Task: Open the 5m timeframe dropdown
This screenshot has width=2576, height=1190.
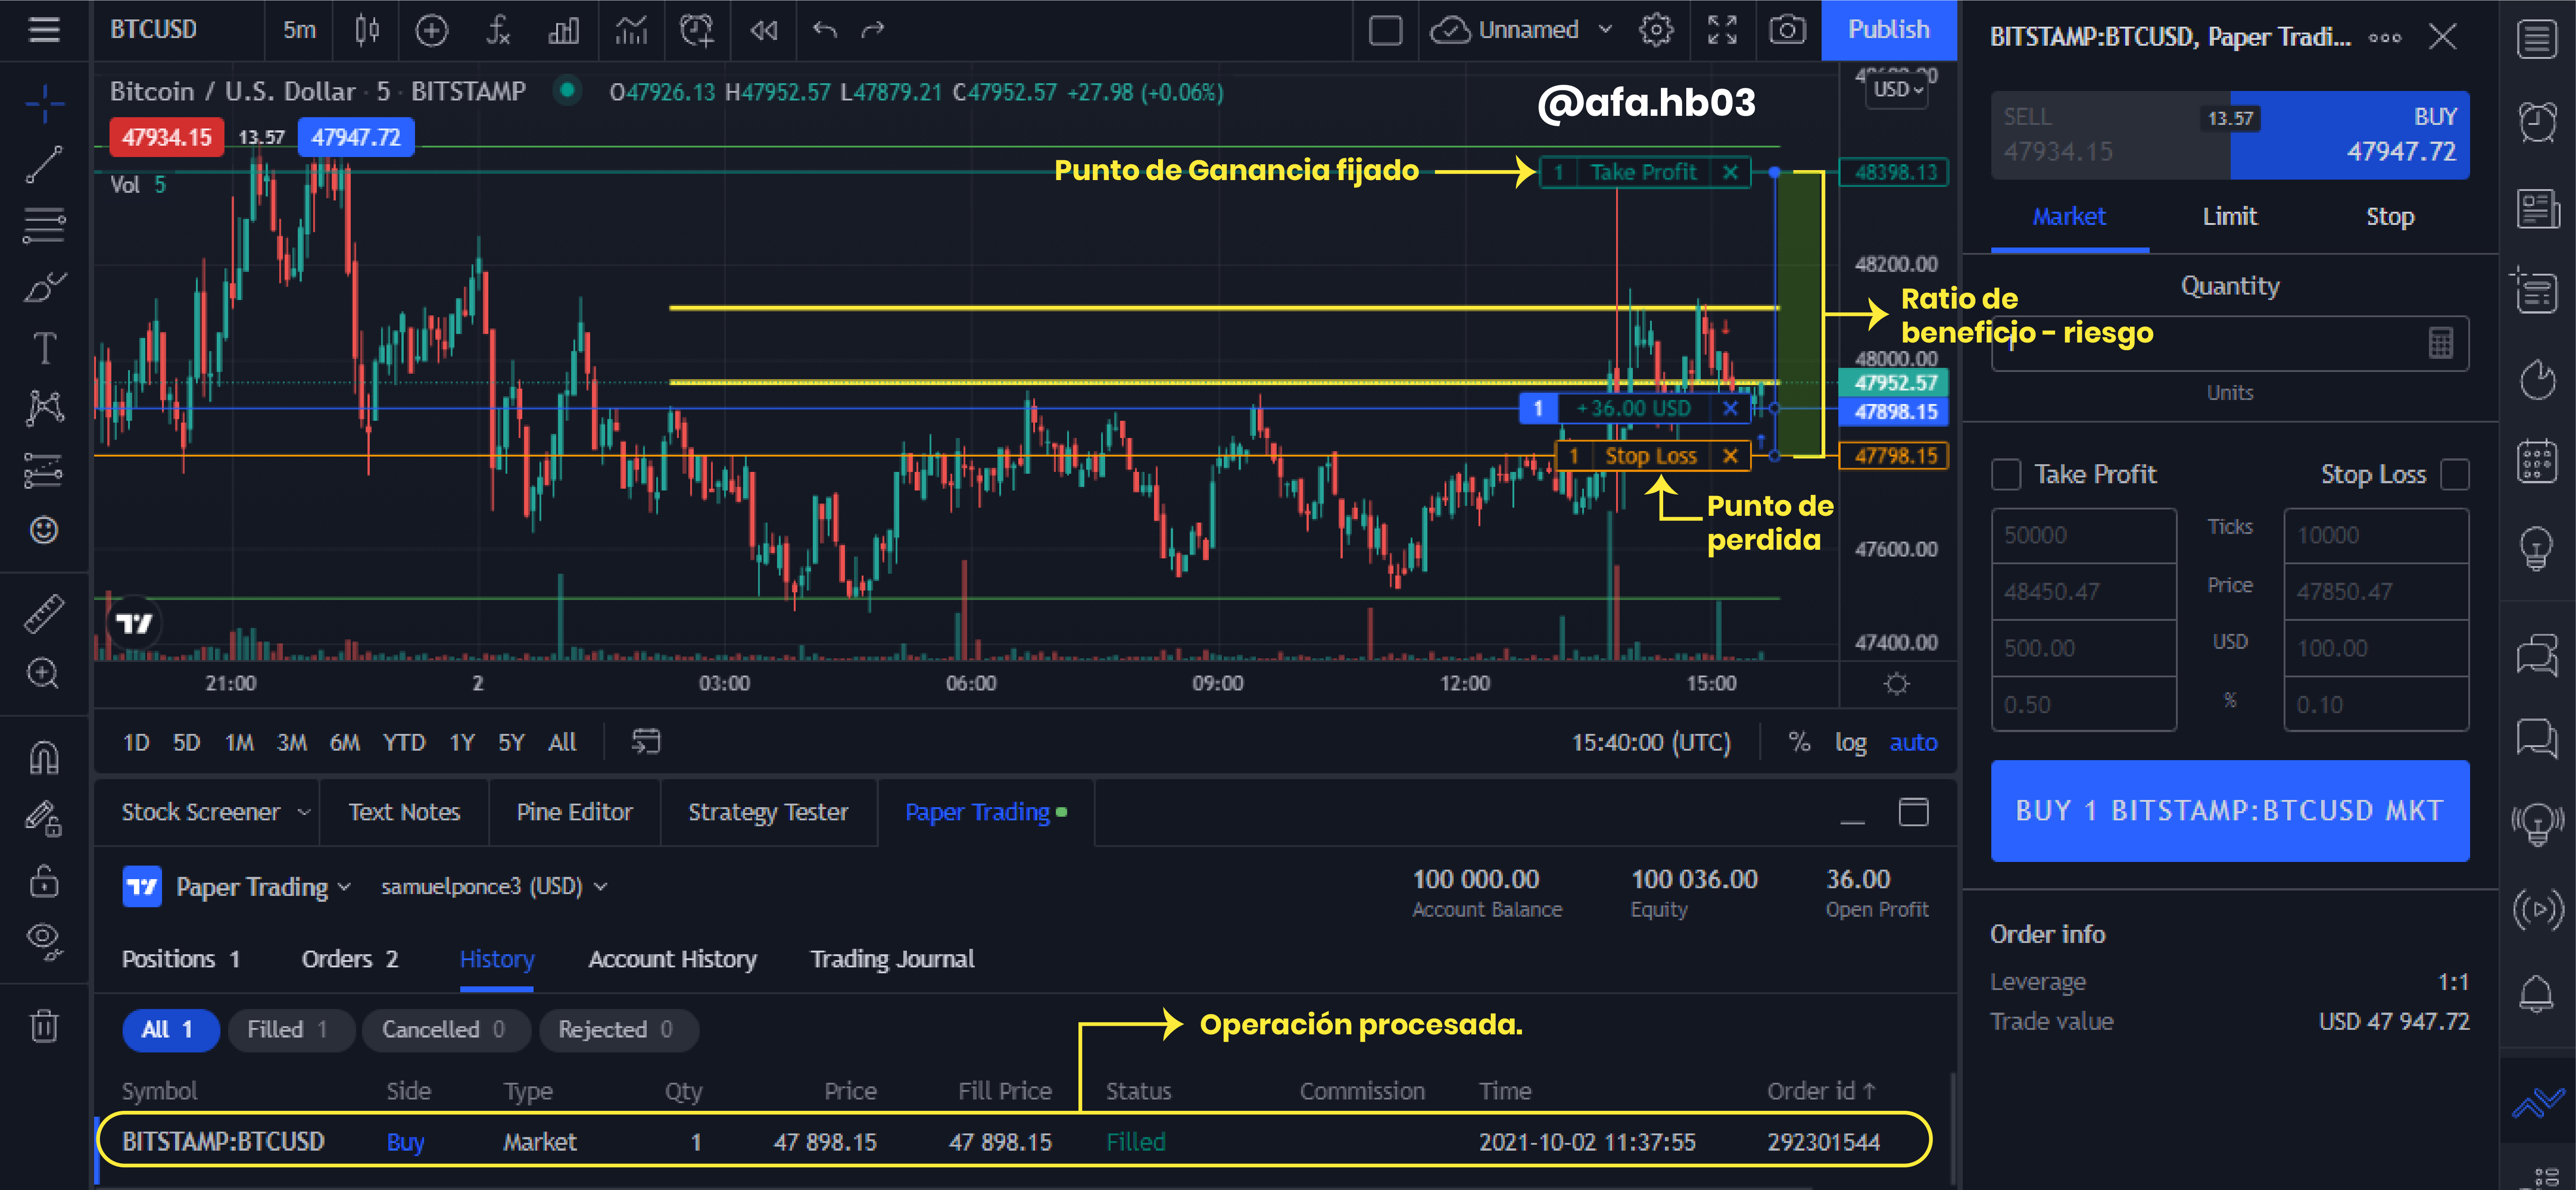Action: point(299,30)
